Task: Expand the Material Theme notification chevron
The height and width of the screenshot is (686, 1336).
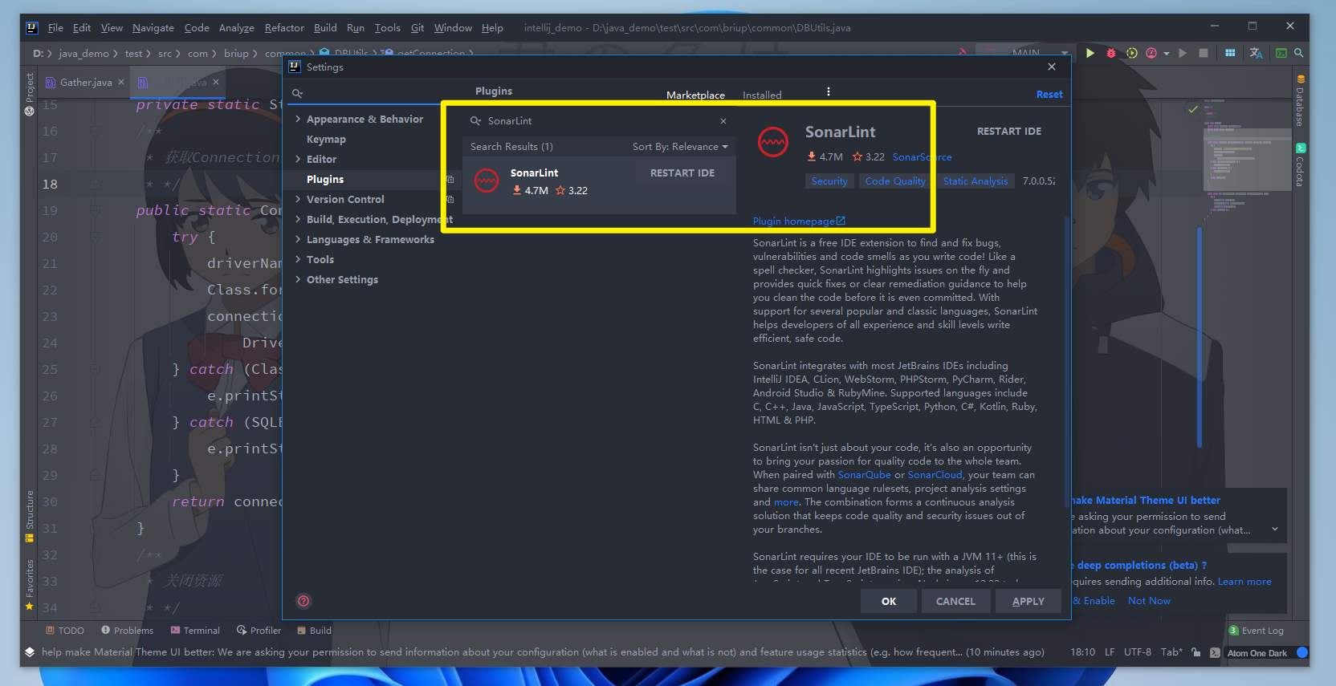Action: coord(1275,530)
